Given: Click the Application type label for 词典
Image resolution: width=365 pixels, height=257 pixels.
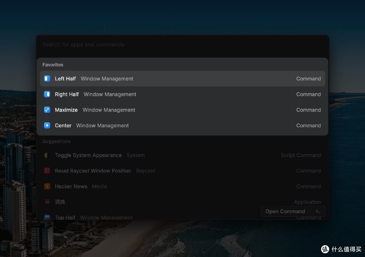Looking at the screenshot, I should pos(307,202).
